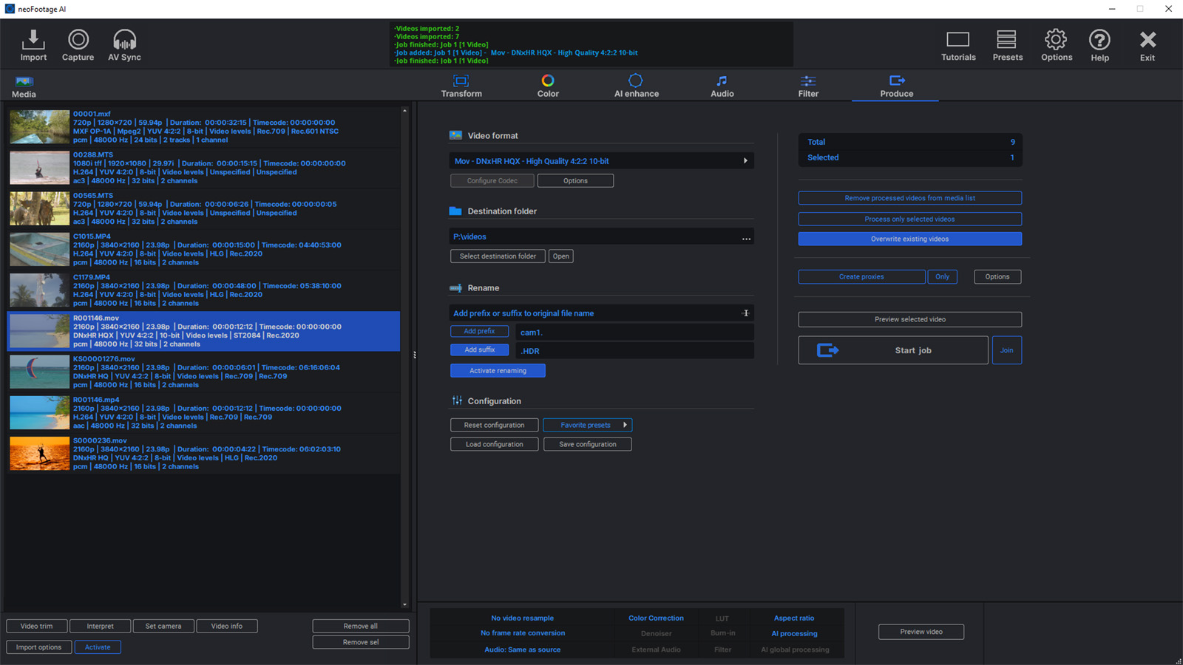Click the Media panel icon

pos(24,81)
